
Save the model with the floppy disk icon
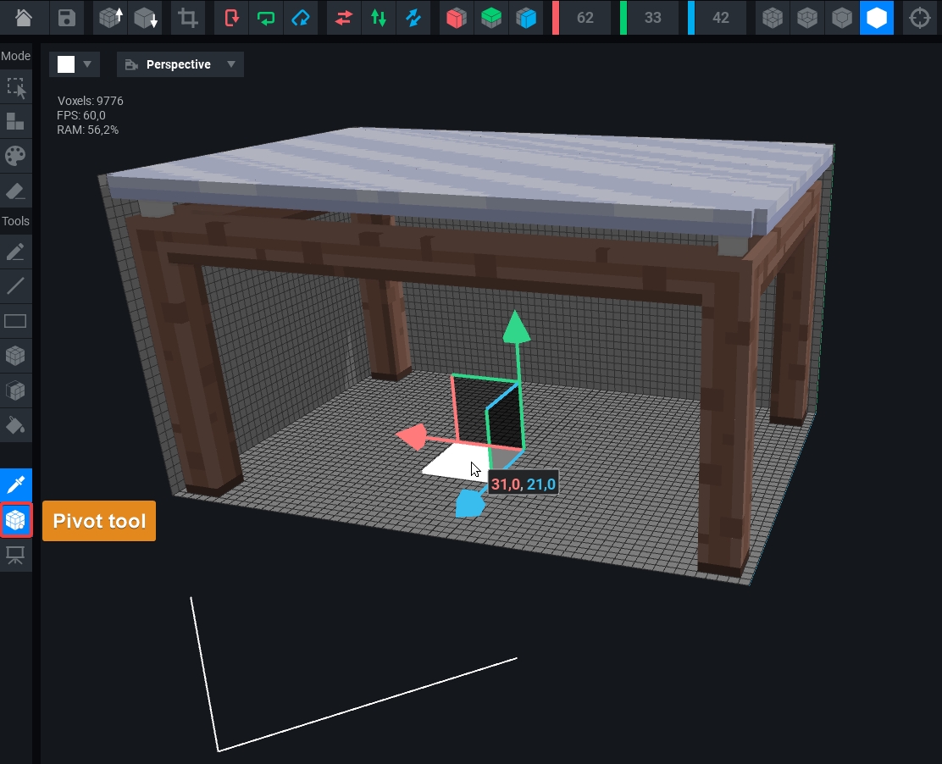pyautogui.click(x=67, y=18)
